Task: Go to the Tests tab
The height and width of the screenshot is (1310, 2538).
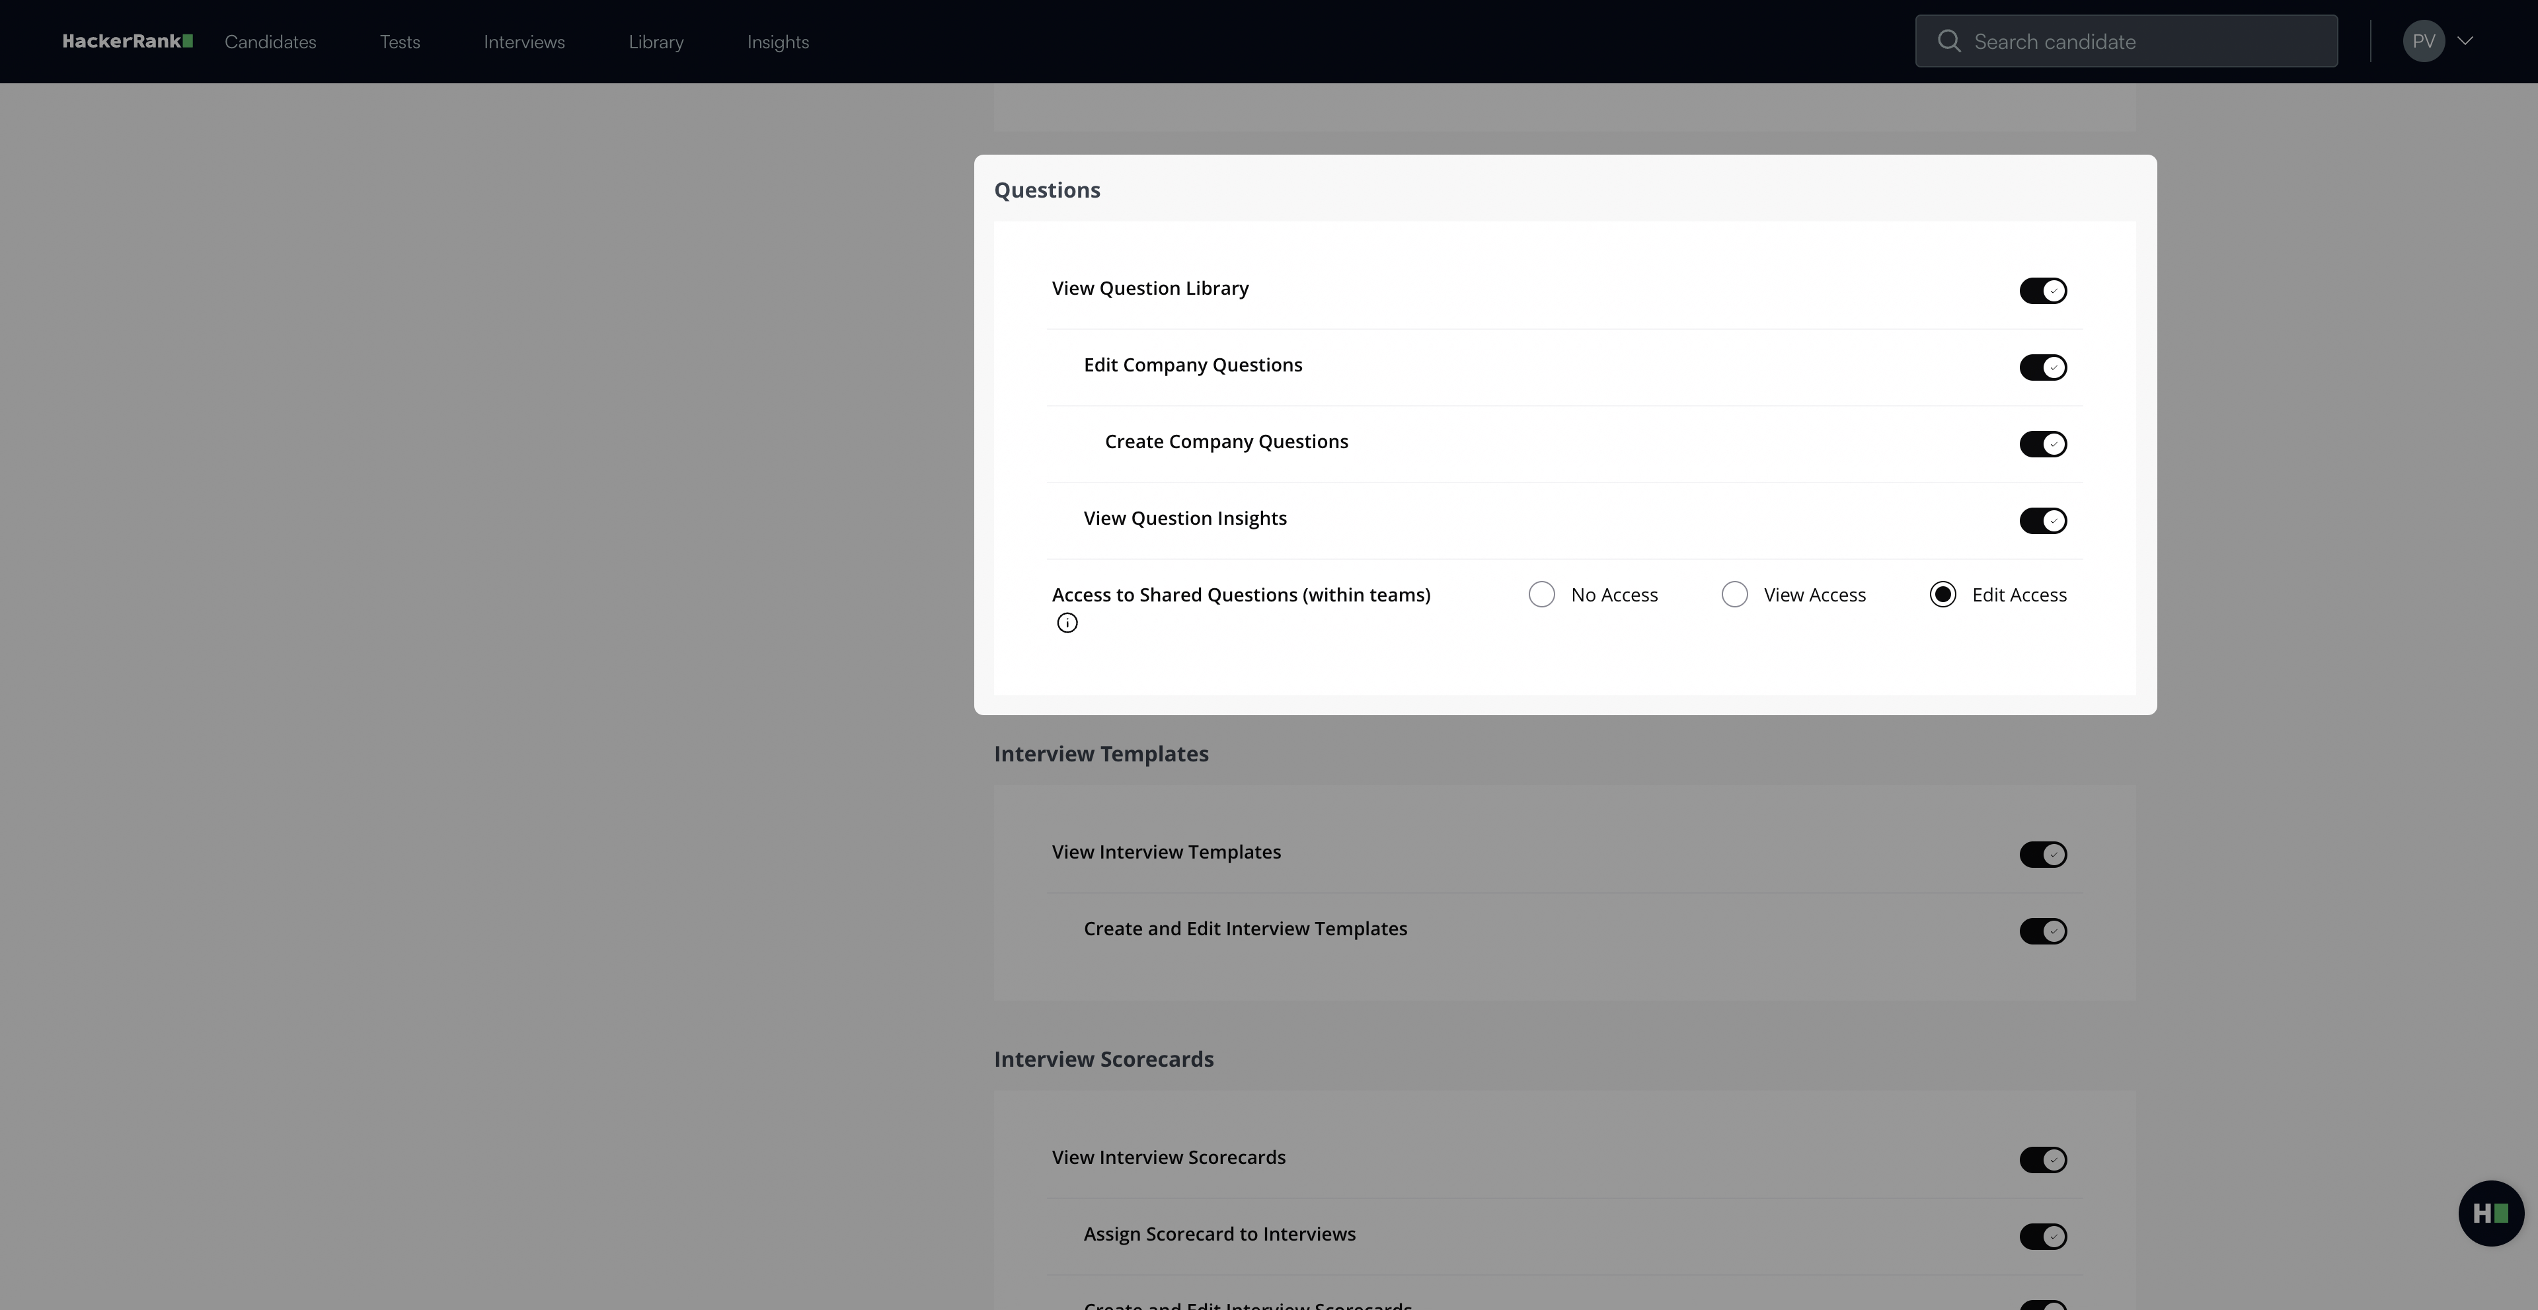Action: coord(400,42)
